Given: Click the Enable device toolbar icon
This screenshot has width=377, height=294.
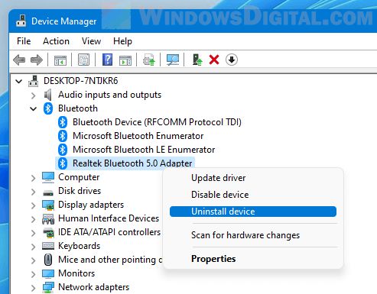Looking at the screenshot, I should click(x=197, y=60).
